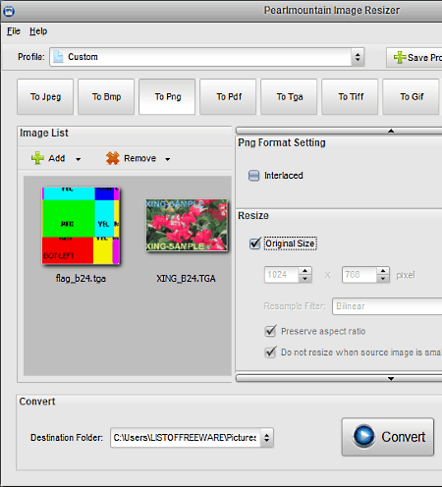Decrease the height value 768 stepper
This screenshot has height=487, width=442.
[x=383, y=279]
